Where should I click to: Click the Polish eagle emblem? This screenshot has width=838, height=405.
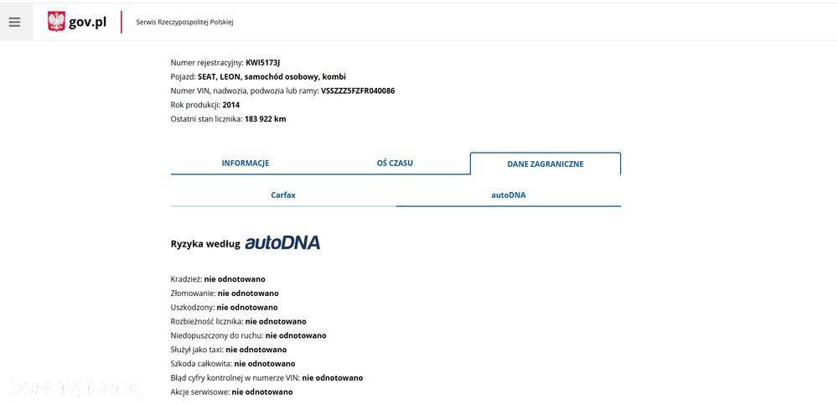(56, 22)
